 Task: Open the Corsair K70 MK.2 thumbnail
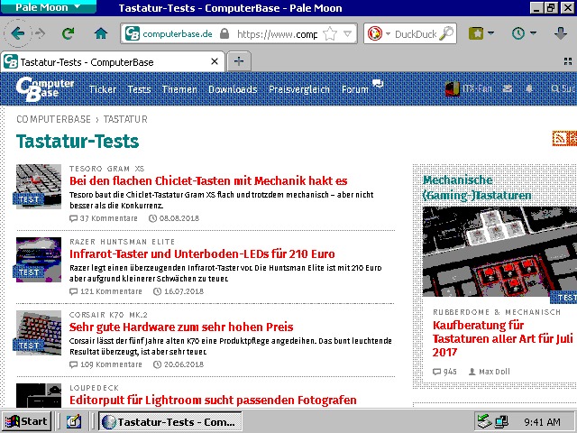(39, 333)
